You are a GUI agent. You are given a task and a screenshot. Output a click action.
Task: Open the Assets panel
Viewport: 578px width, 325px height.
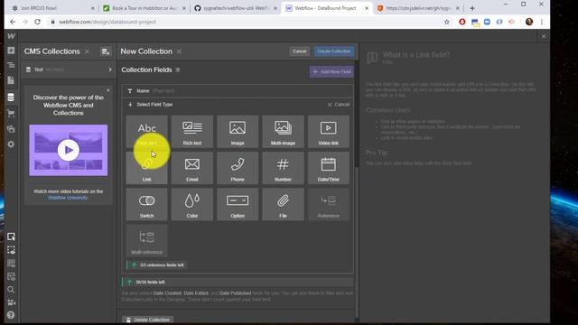[11, 129]
